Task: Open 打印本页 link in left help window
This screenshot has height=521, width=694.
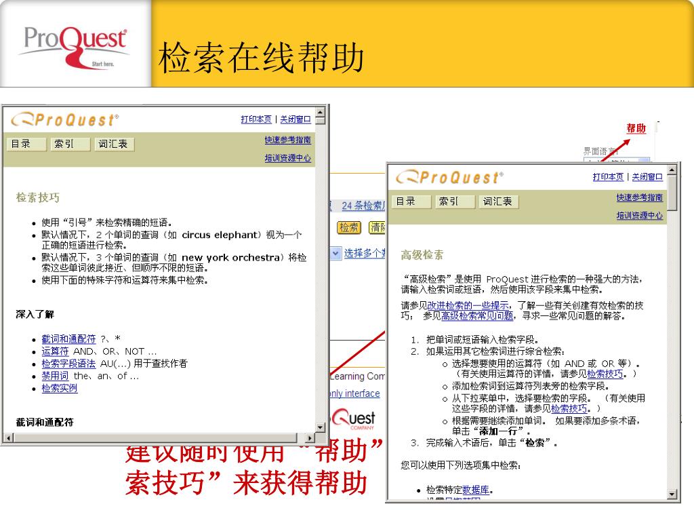Action: tap(256, 119)
